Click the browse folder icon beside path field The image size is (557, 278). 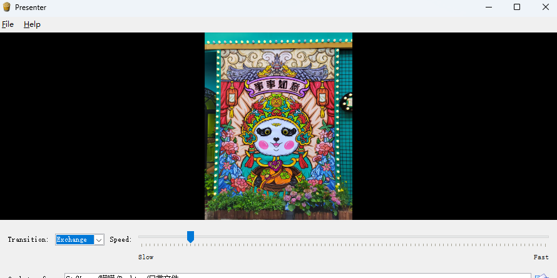tap(541, 276)
